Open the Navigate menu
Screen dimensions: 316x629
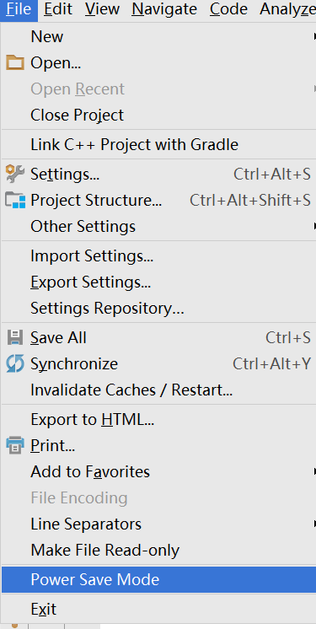click(x=164, y=8)
